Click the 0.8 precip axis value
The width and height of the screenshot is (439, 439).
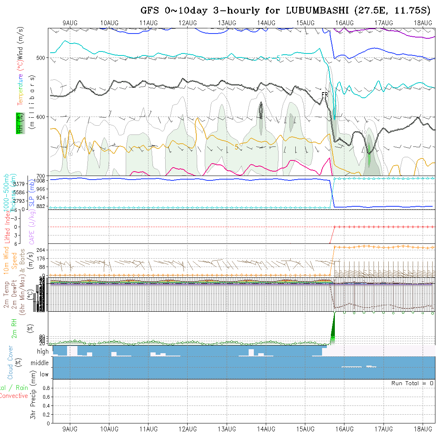point(46,388)
